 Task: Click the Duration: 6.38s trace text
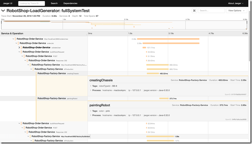pyautogui.click(x=49, y=16)
